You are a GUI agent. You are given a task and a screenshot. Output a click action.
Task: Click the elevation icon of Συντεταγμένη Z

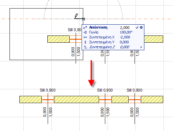click(x=86, y=47)
